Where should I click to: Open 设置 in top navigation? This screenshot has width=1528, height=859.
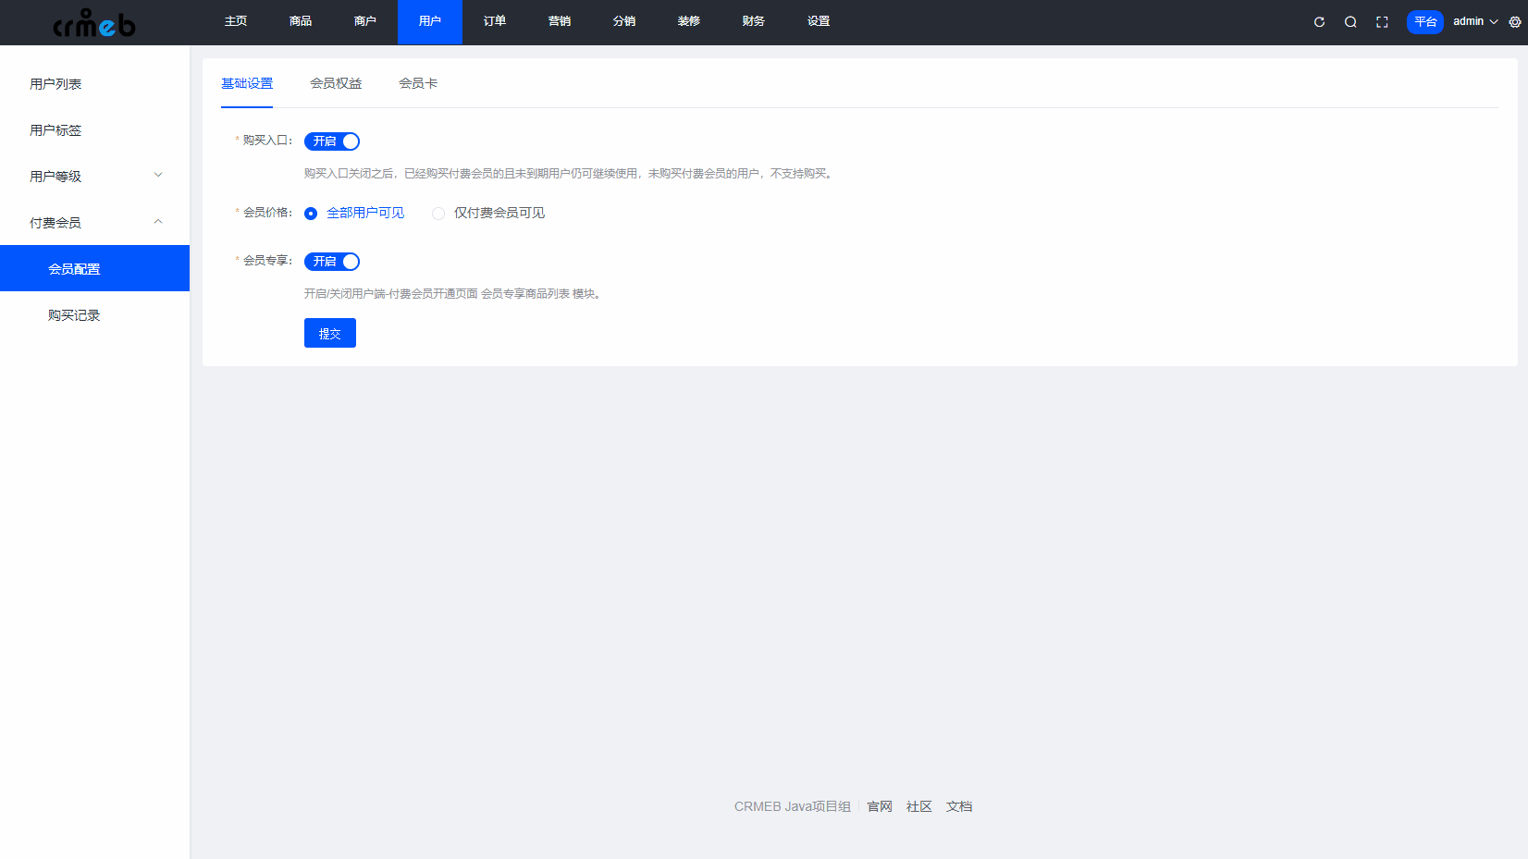pyautogui.click(x=819, y=21)
